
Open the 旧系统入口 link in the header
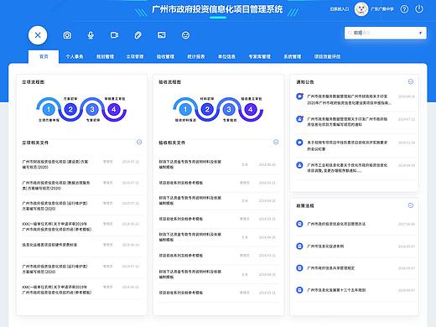(340, 9)
